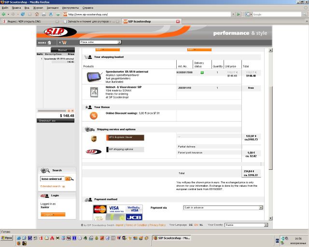Image resolution: width=309 pixels, height=247 pixels.
Task: Open the Terms of Condition footer link
Action: click(x=136, y=225)
